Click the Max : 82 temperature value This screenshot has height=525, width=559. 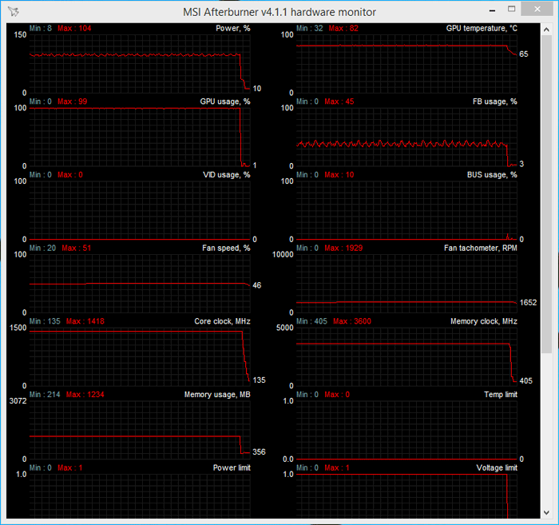(343, 28)
